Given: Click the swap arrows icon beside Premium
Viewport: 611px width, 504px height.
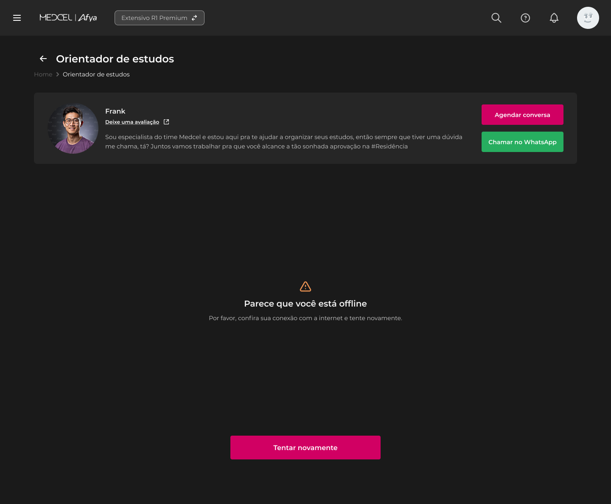Looking at the screenshot, I should pyautogui.click(x=194, y=18).
